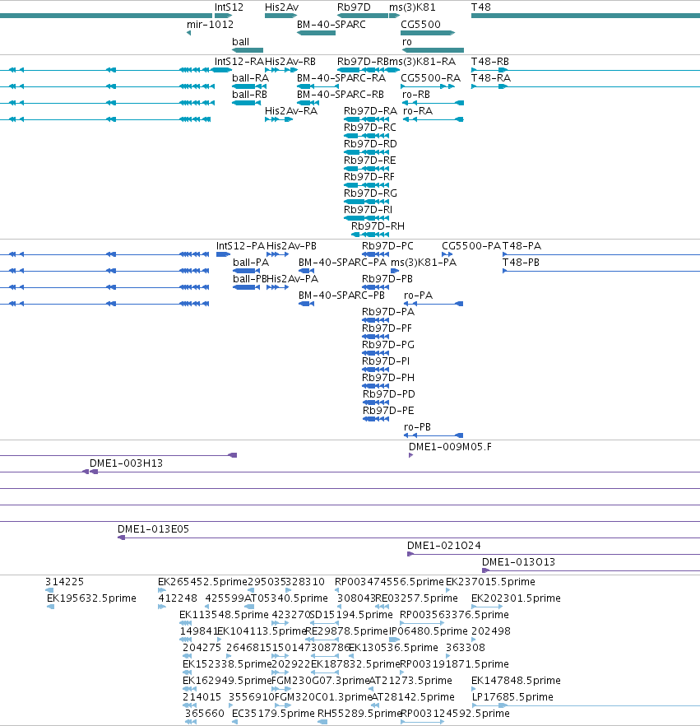
Task: Select the mir-1012 gene label
Action: coord(210,25)
